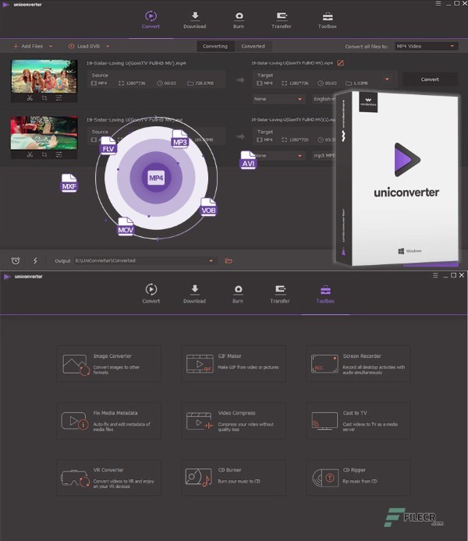Open the output path dropdown

[211, 261]
